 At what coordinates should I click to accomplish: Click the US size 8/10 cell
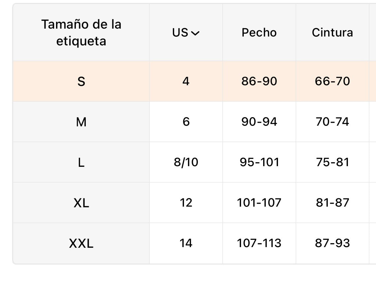pos(186,163)
